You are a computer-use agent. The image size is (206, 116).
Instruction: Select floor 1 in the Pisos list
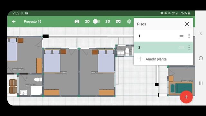tap(163, 36)
